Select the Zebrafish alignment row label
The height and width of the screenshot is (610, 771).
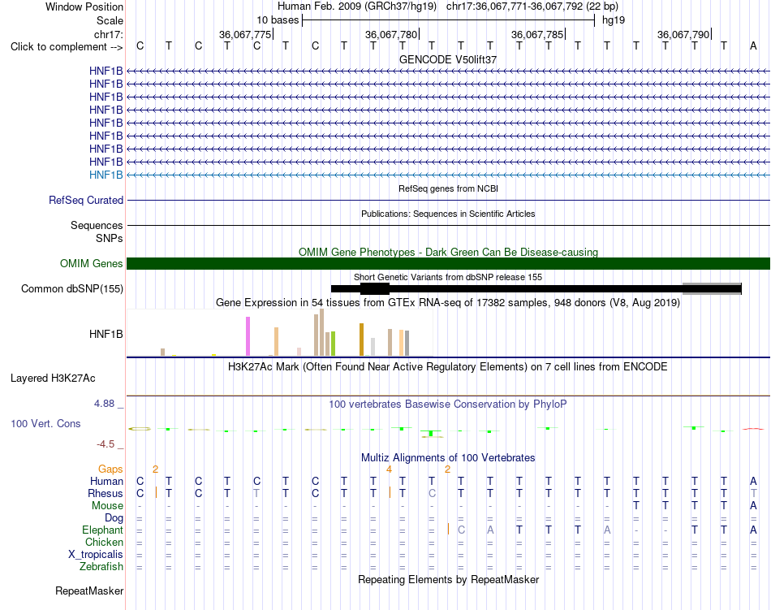pos(101,567)
